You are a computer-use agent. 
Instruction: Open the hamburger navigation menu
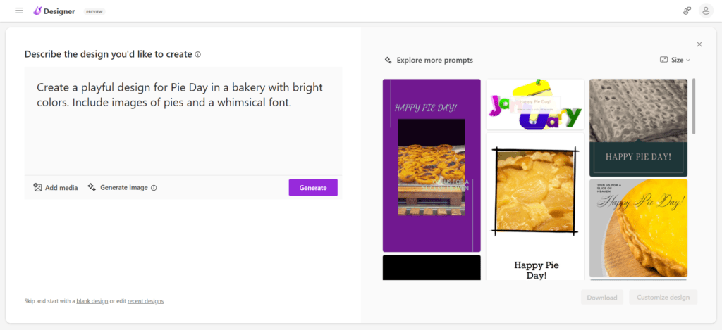tap(19, 11)
